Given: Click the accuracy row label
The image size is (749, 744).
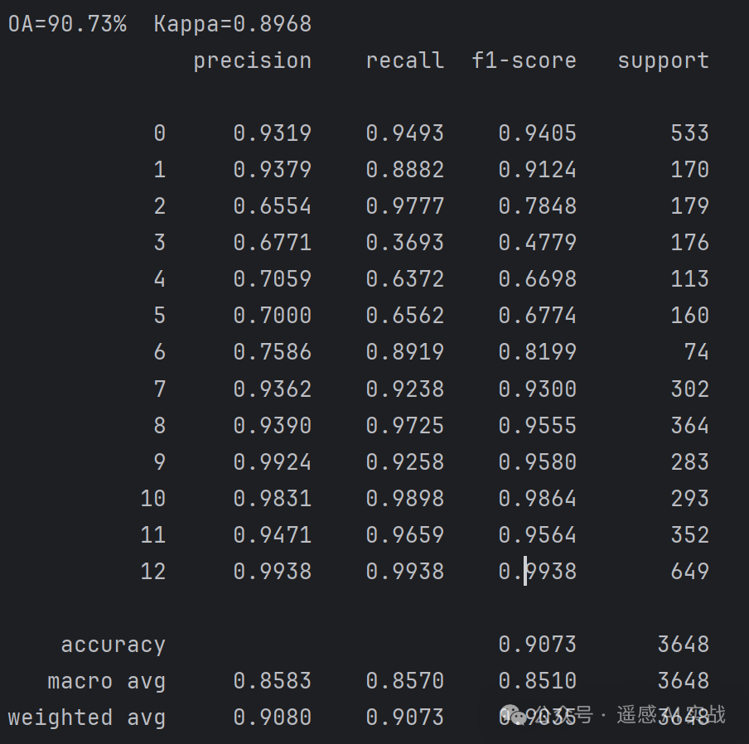Looking at the screenshot, I should pyautogui.click(x=114, y=645).
